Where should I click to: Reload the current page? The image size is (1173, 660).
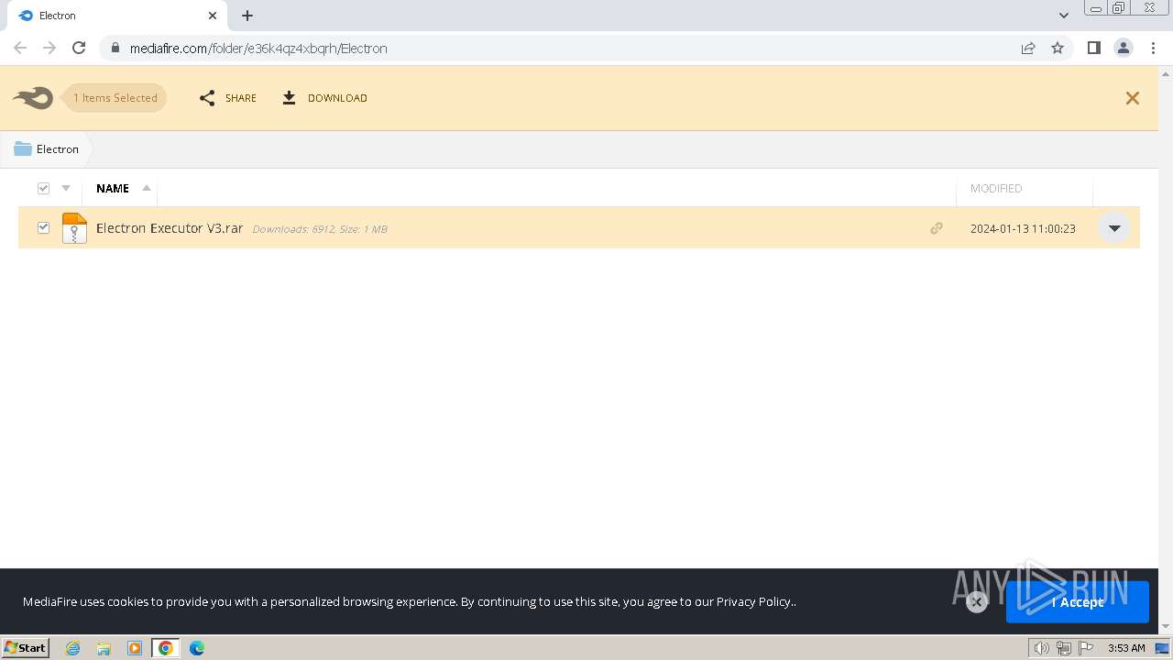pyautogui.click(x=79, y=48)
